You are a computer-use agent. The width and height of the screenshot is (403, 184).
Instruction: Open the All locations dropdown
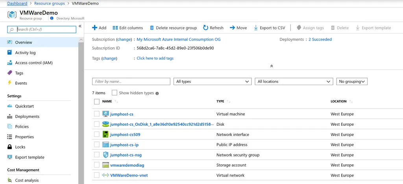click(x=294, y=81)
